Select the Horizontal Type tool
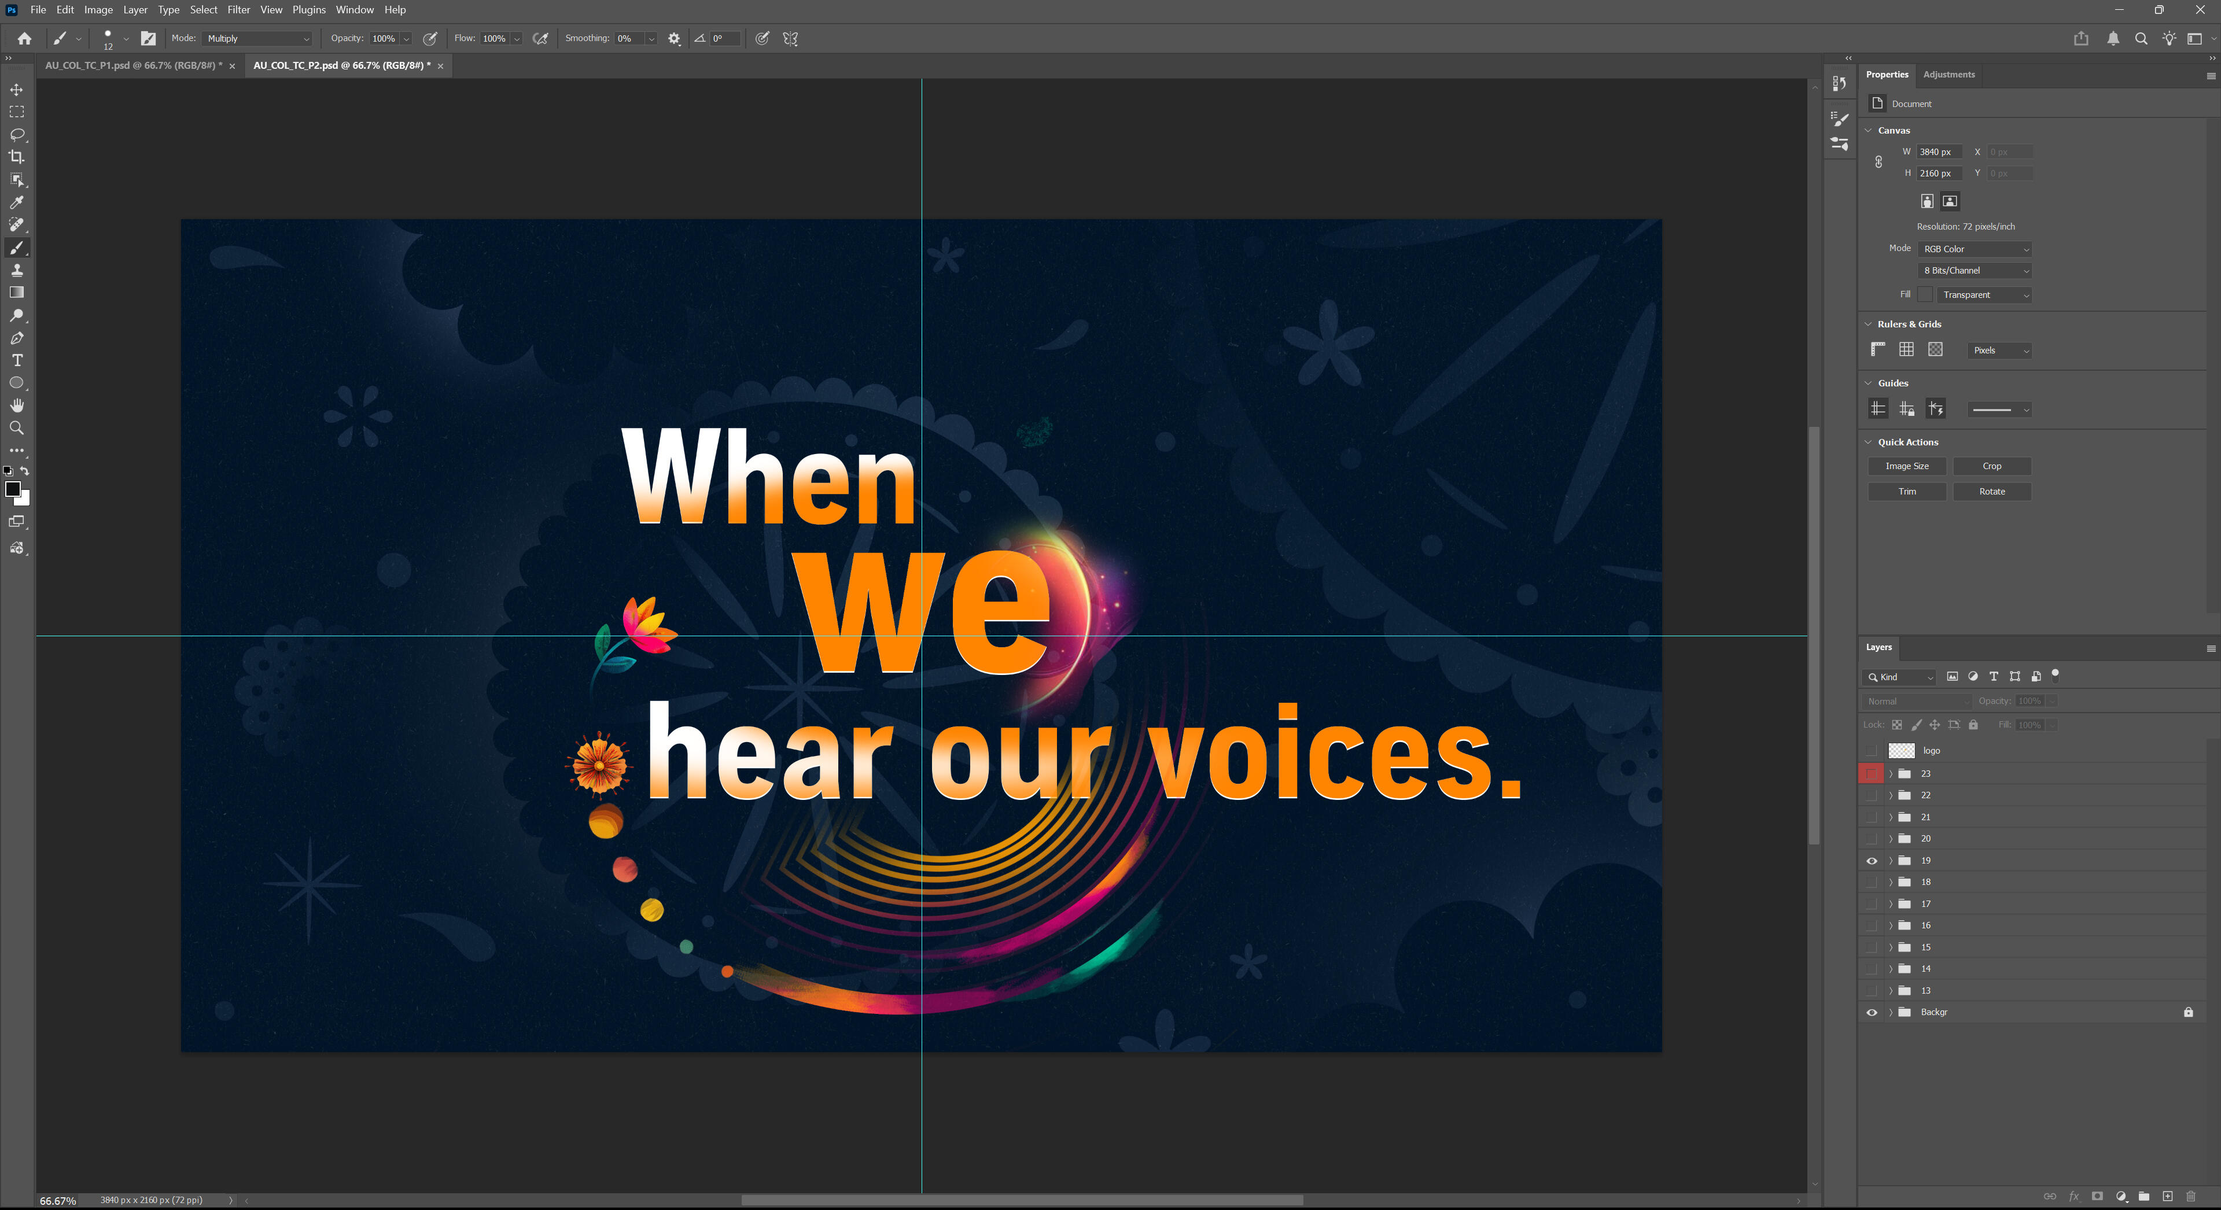2221x1210 pixels. tap(16, 360)
